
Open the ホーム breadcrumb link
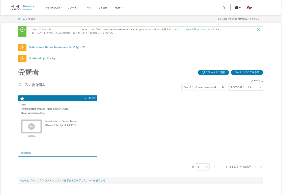(21, 19)
